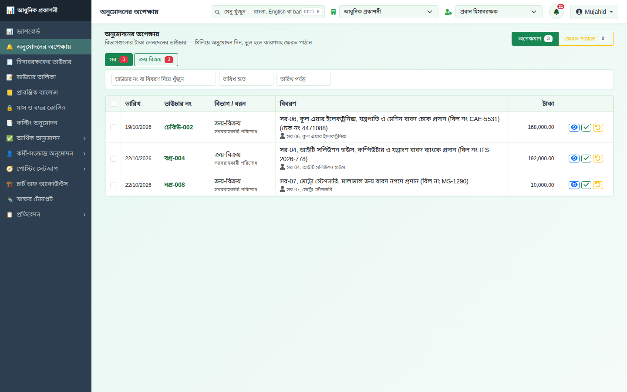This screenshot has height=392, width=627.
Task: Select the ফেরত পাঠানো tab
Action: coord(586,39)
